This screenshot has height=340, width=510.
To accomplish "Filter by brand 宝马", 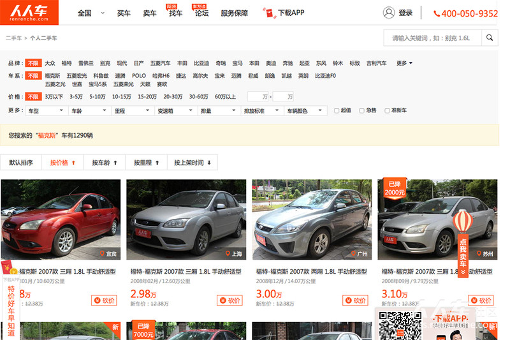I will [x=237, y=63].
